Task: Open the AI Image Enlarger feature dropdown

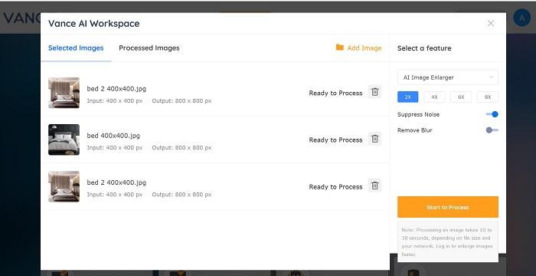Action: pyautogui.click(x=448, y=77)
